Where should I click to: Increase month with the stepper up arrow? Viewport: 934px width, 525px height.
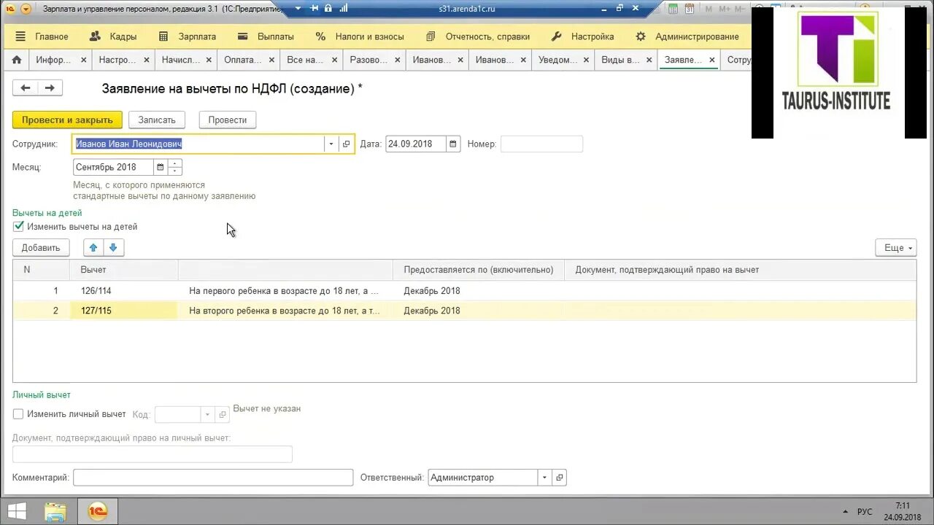174,163
